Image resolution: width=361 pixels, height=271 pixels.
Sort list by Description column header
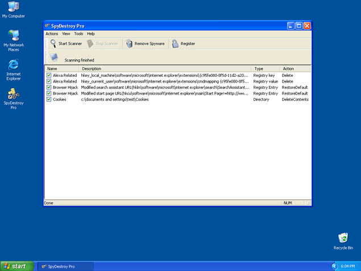[x=165, y=68]
